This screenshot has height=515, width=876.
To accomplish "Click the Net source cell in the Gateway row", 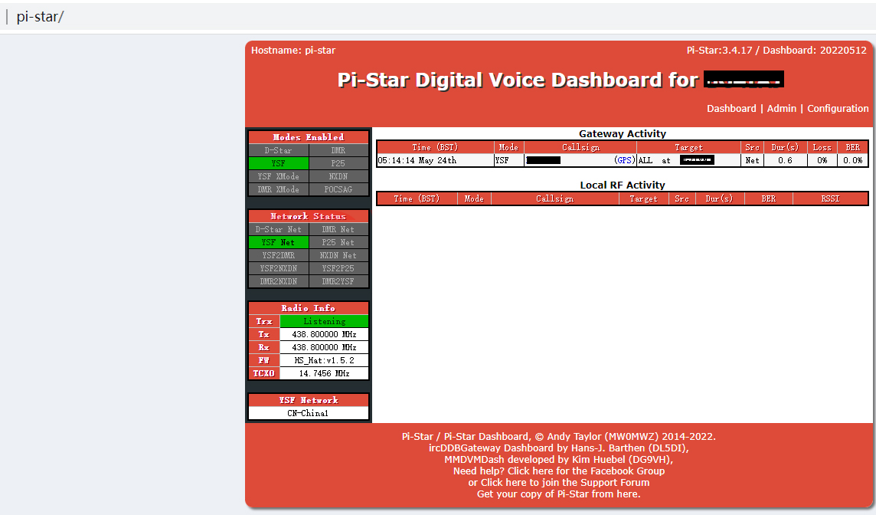I will coord(753,160).
